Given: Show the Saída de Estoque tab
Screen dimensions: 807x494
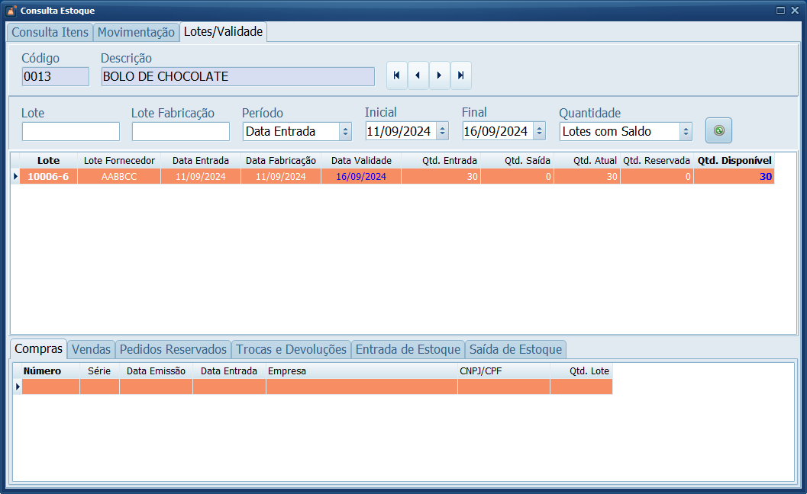Looking at the screenshot, I should pos(515,349).
